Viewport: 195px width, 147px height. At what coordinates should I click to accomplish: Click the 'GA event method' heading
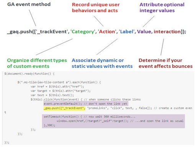(29, 4)
